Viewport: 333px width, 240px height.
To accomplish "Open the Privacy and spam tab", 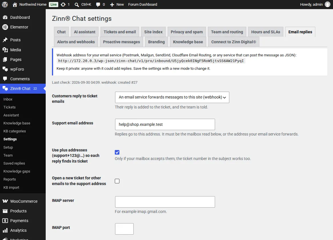I will (187, 32).
